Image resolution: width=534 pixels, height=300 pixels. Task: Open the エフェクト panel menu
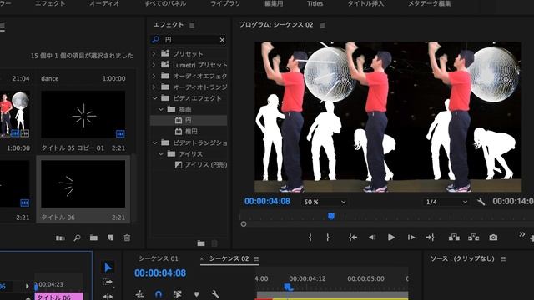(x=192, y=25)
